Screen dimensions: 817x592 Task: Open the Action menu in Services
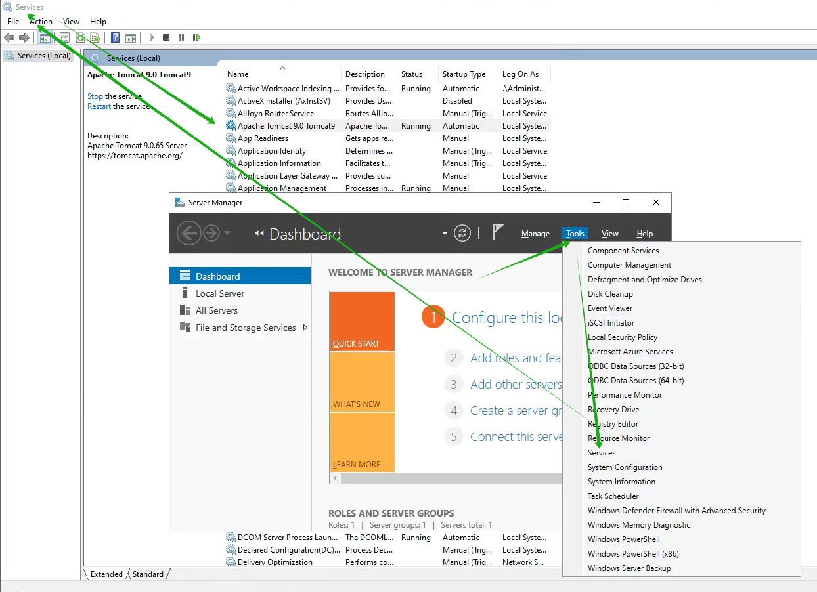(x=41, y=22)
